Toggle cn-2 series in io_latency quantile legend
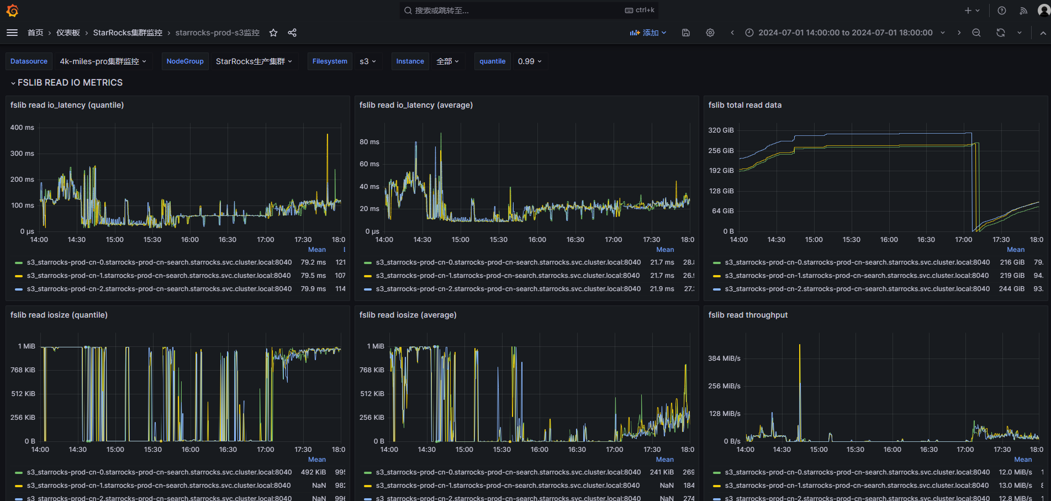Image resolution: width=1051 pixels, height=501 pixels. [159, 289]
